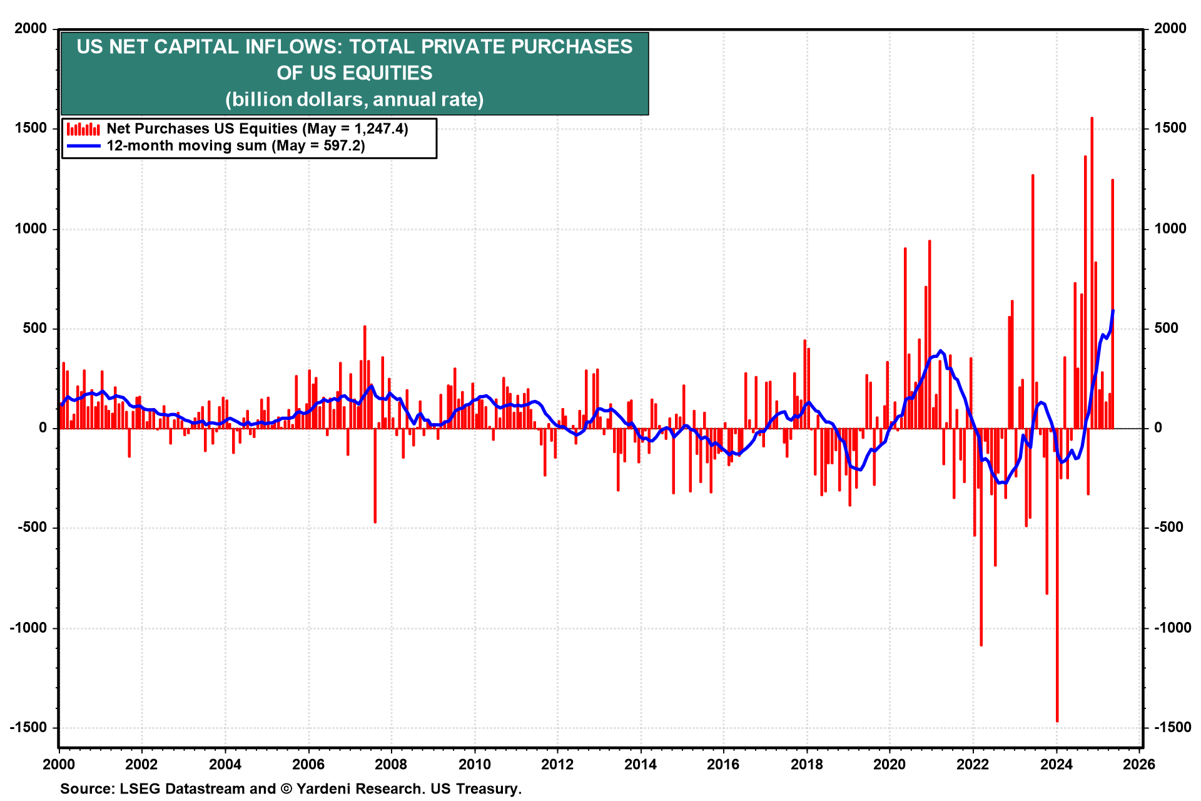Image resolution: width=1201 pixels, height=801 pixels.
Task: Click the 2024 label on the x-axis
Action: pos(1056,764)
